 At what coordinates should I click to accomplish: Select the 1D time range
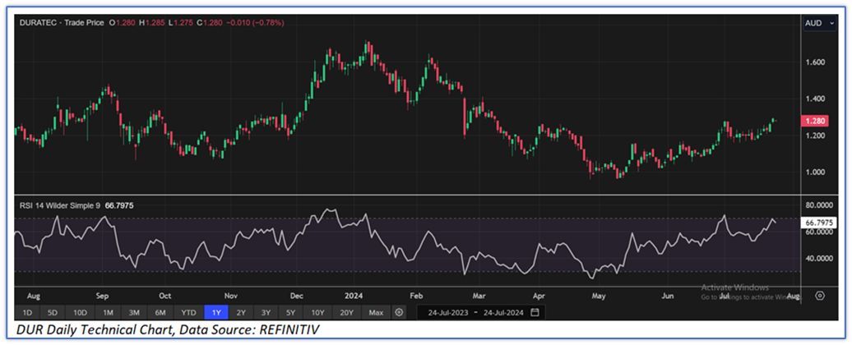tap(26, 312)
